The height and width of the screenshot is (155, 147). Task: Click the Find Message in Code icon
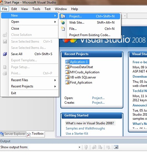click(x=86, y=147)
